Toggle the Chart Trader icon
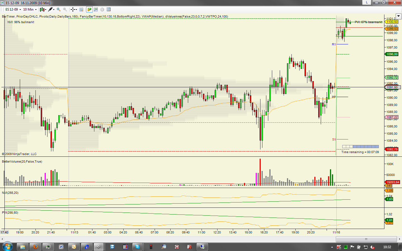This screenshot has width=402, height=251. (x=89, y=9)
